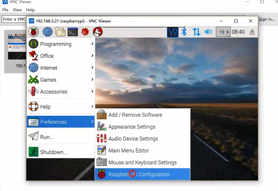This screenshot has width=278, height=191.
Task: Click the Programming curly braces icon
Action: click(34, 44)
